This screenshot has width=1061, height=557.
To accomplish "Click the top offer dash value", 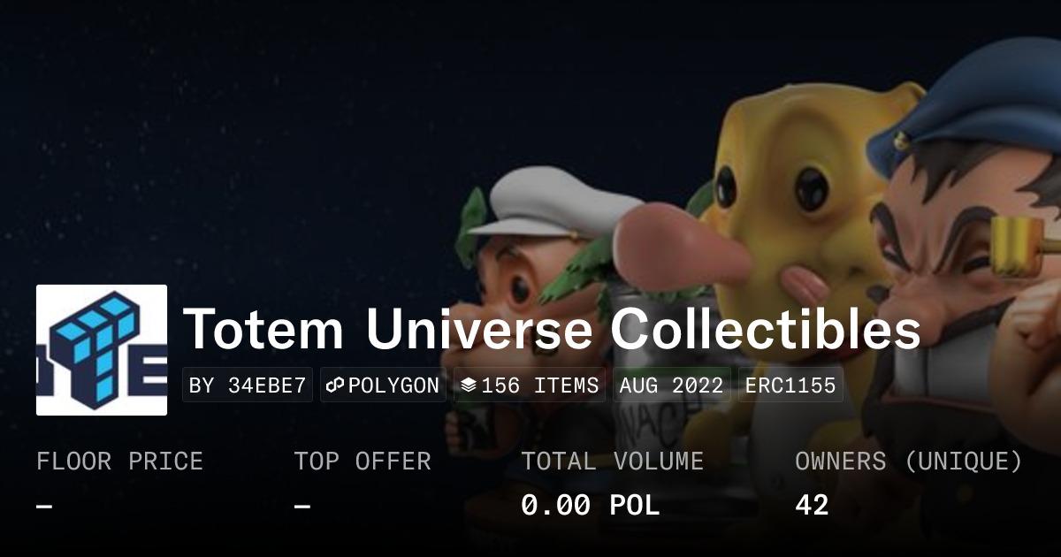I will pyautogui.click(x=302, y=506).
